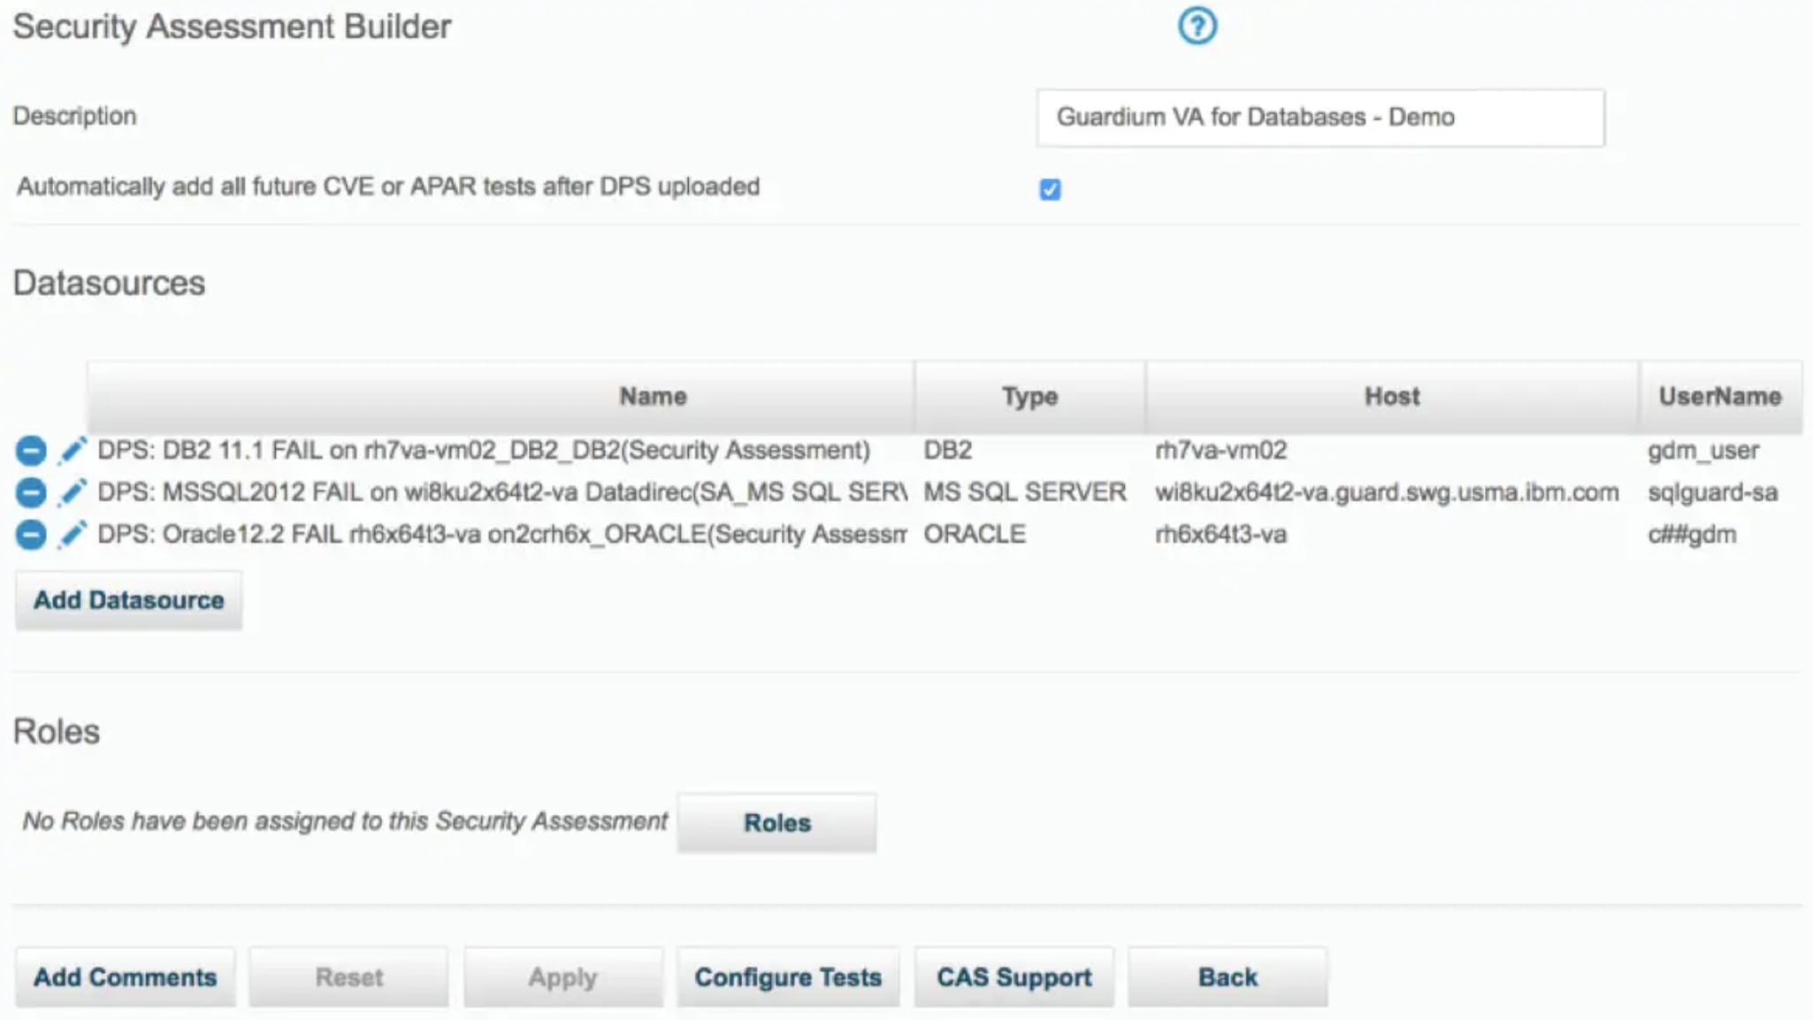Click the Add Datasource button

(x=129, y=601)
